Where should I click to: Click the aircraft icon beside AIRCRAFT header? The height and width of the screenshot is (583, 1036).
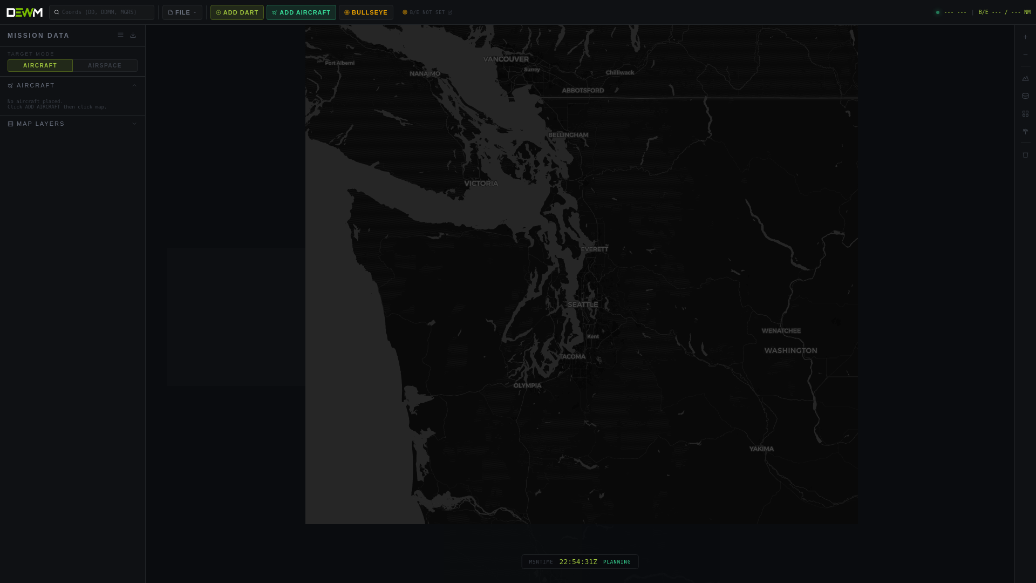pyautogui.click(x=10, y=86)
